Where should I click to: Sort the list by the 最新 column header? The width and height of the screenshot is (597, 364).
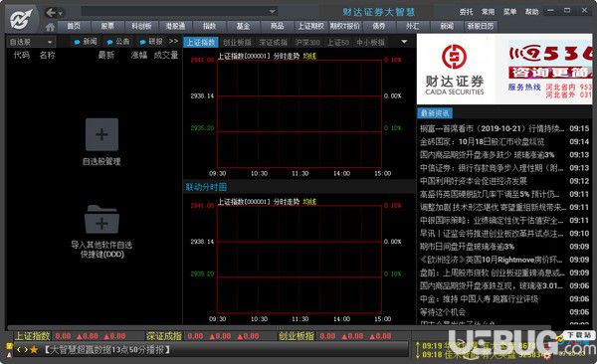[x=106, y=55]
